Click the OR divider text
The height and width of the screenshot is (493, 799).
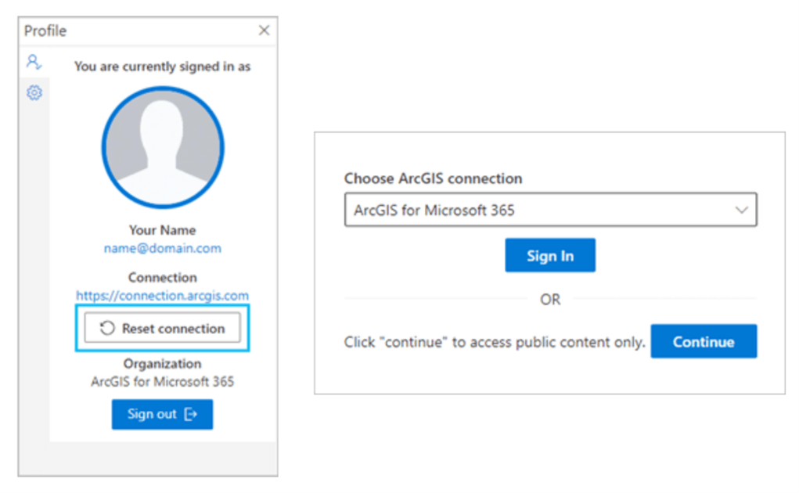tap(550, 300)
